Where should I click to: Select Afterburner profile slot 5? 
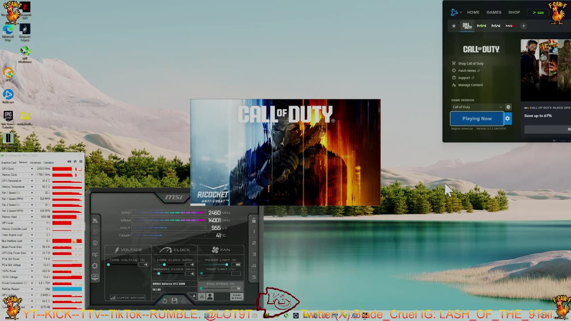coord(254,277)
